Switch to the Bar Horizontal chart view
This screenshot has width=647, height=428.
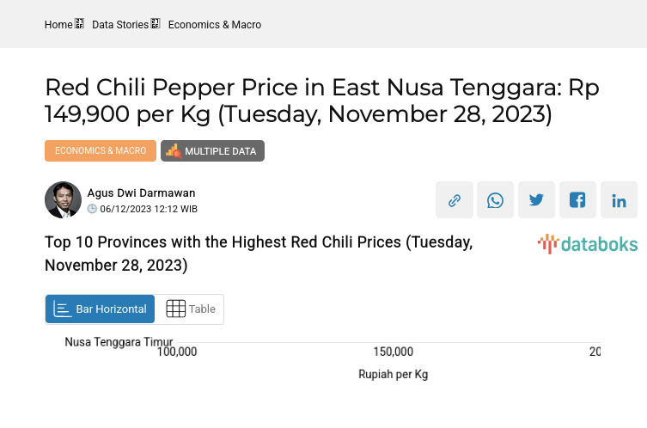click(x=101, y=309)
